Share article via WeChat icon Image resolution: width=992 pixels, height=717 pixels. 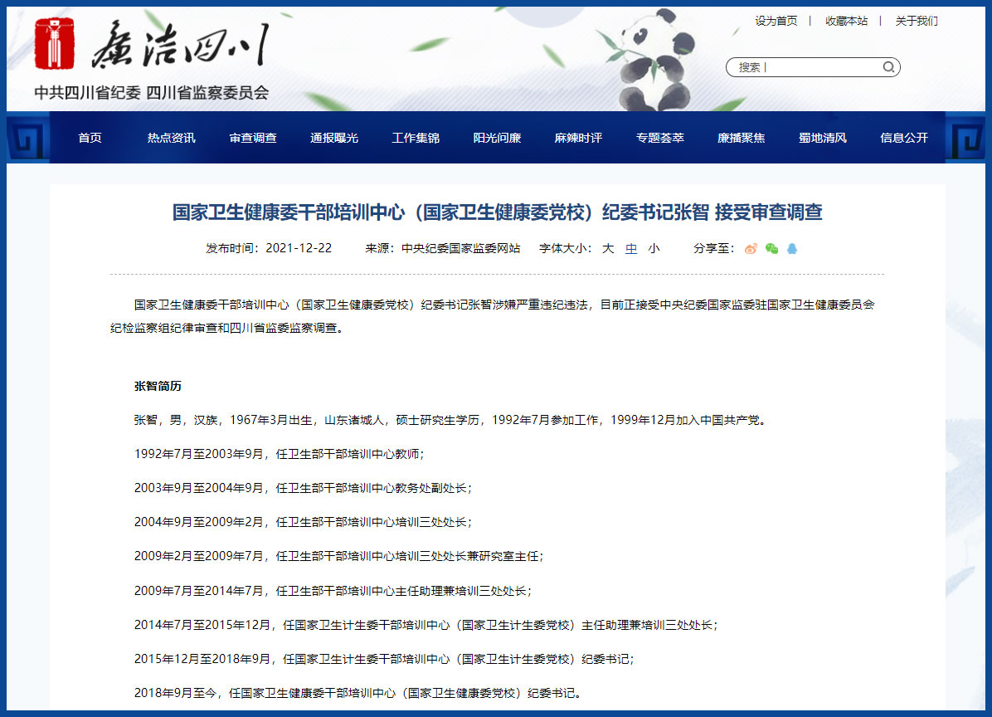pos(771,248)
